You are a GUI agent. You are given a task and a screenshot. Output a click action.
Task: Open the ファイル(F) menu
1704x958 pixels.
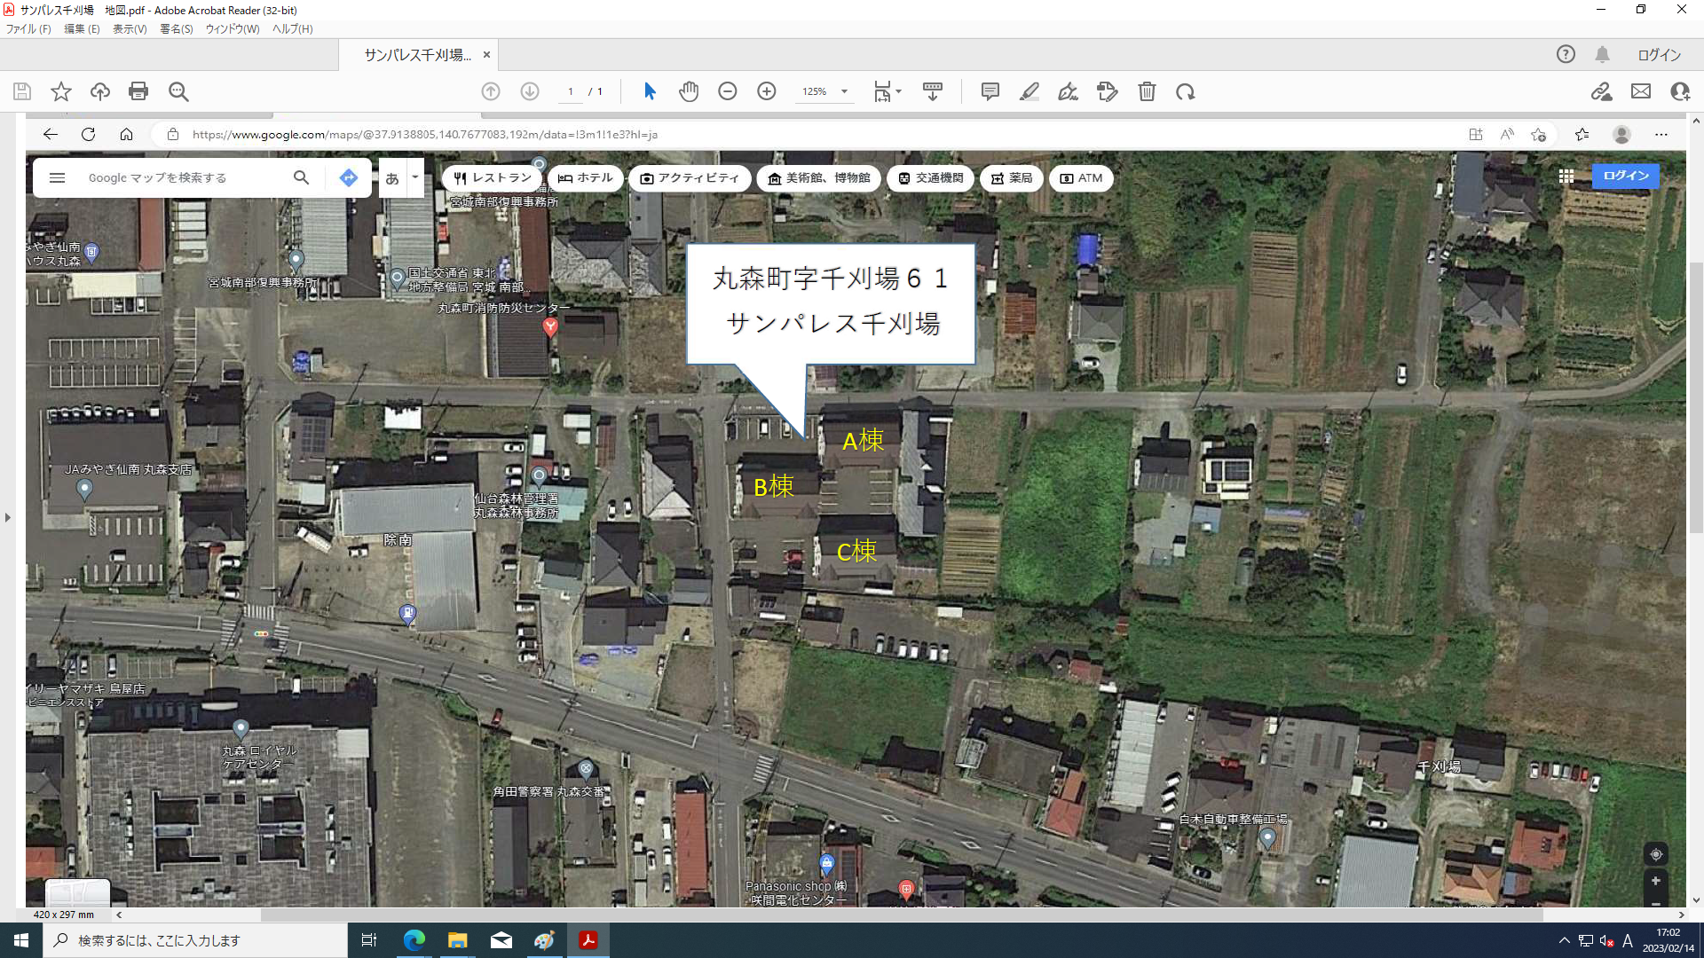click(28, 29)
